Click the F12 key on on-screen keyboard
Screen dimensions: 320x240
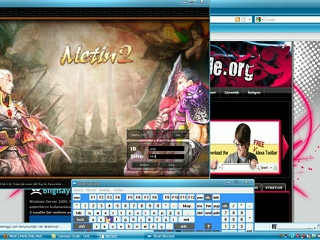pyautogui.click(x=191, y=198)
